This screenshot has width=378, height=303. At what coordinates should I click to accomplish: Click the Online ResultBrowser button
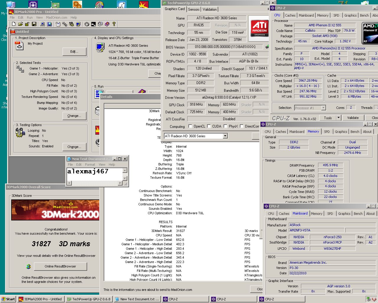coord(60,266)
